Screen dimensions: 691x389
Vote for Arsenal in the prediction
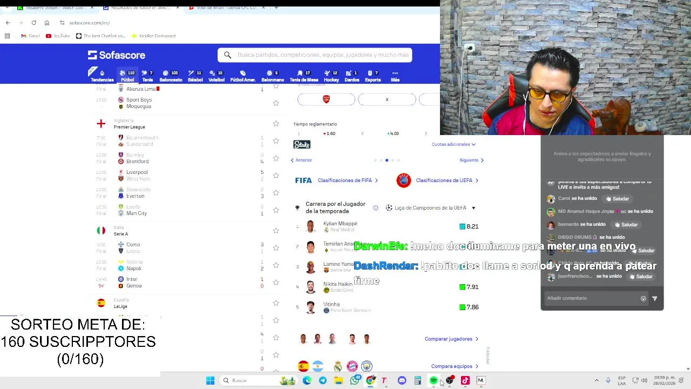pyautogui.click(x=326, y=99)
